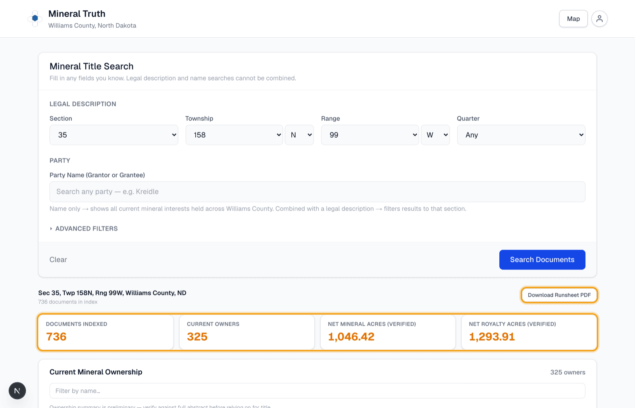Open the Township 158 dropdown
This screenshot has height=408, width=635.
pos(234,135)
